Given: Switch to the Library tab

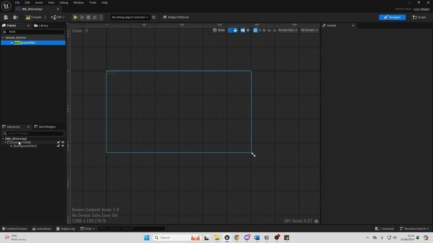Looking at the screenshot, I should point(41,26).
